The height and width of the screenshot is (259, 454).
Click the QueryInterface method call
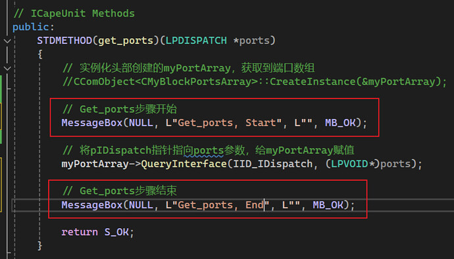[184, 164]
